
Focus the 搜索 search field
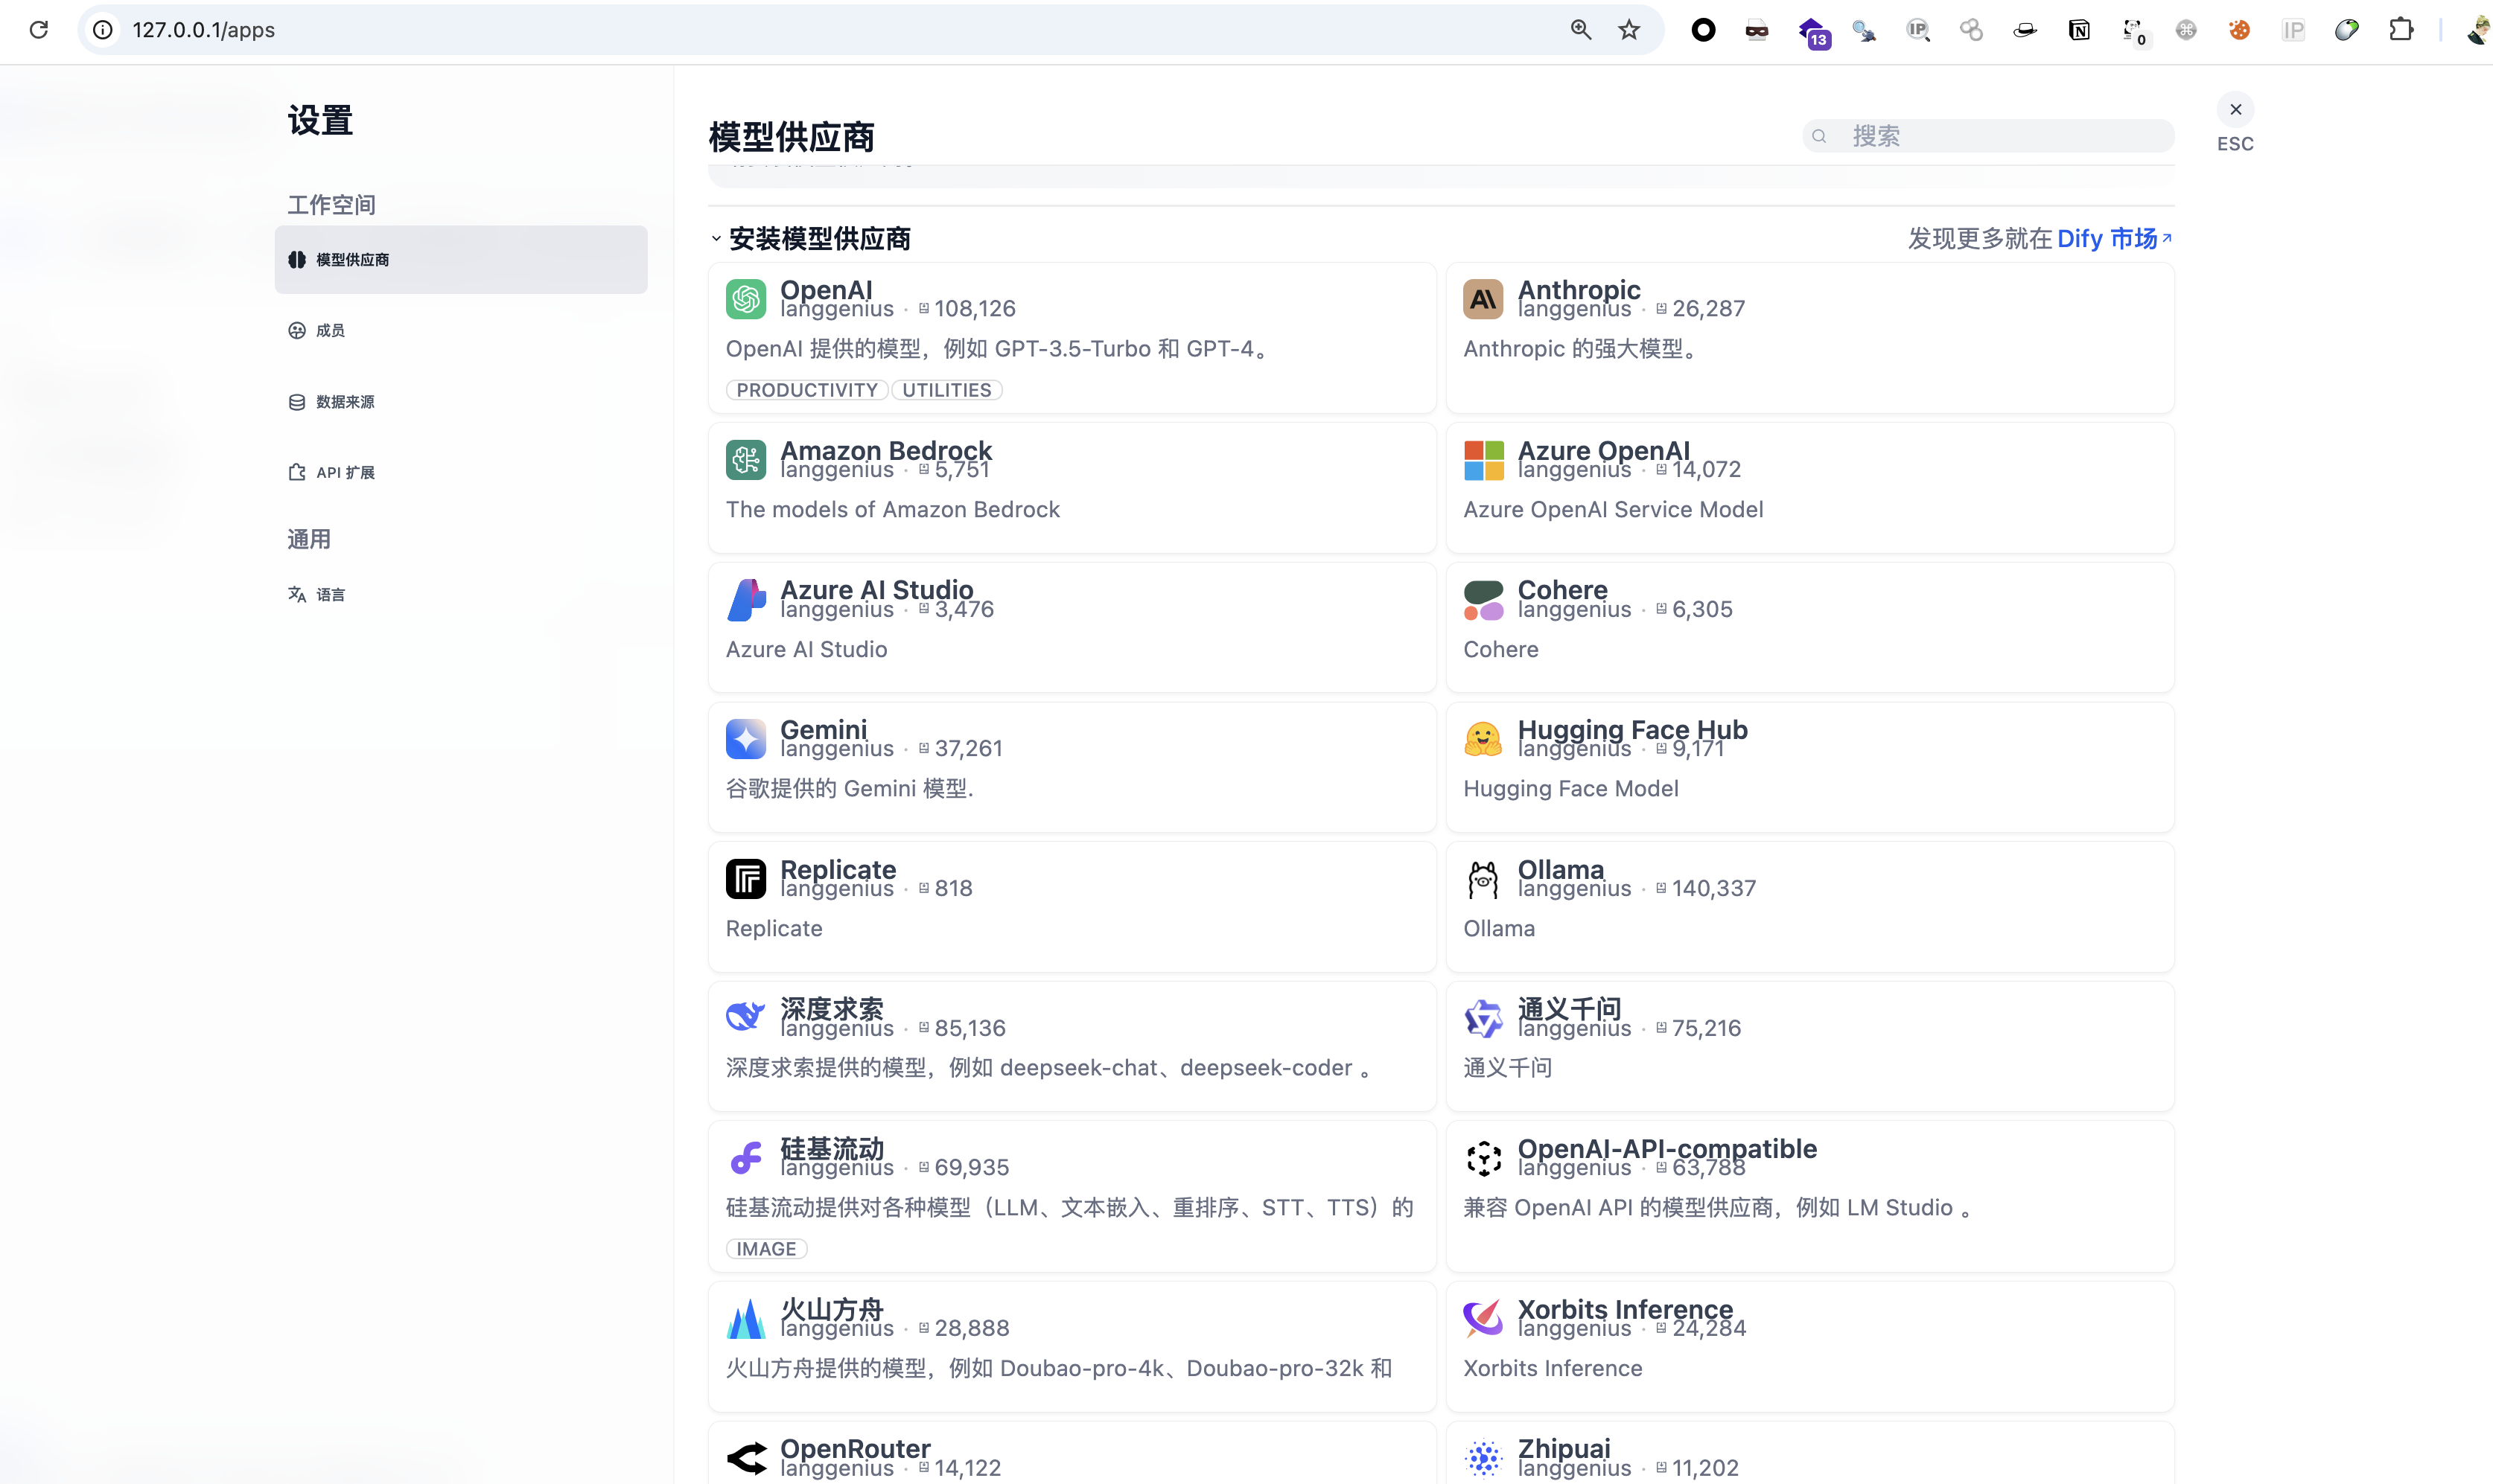coord(1989,136)
